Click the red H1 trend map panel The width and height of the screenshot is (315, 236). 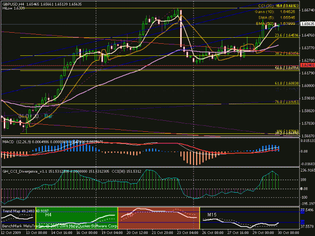(159, 218)
